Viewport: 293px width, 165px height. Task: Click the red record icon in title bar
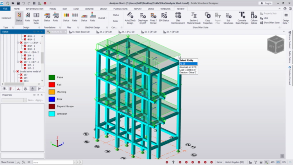click(45, 3)
